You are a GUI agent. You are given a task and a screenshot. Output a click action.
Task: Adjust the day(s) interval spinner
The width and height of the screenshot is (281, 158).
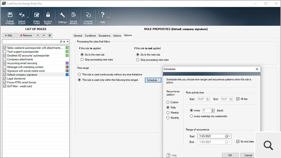(213, 111)
